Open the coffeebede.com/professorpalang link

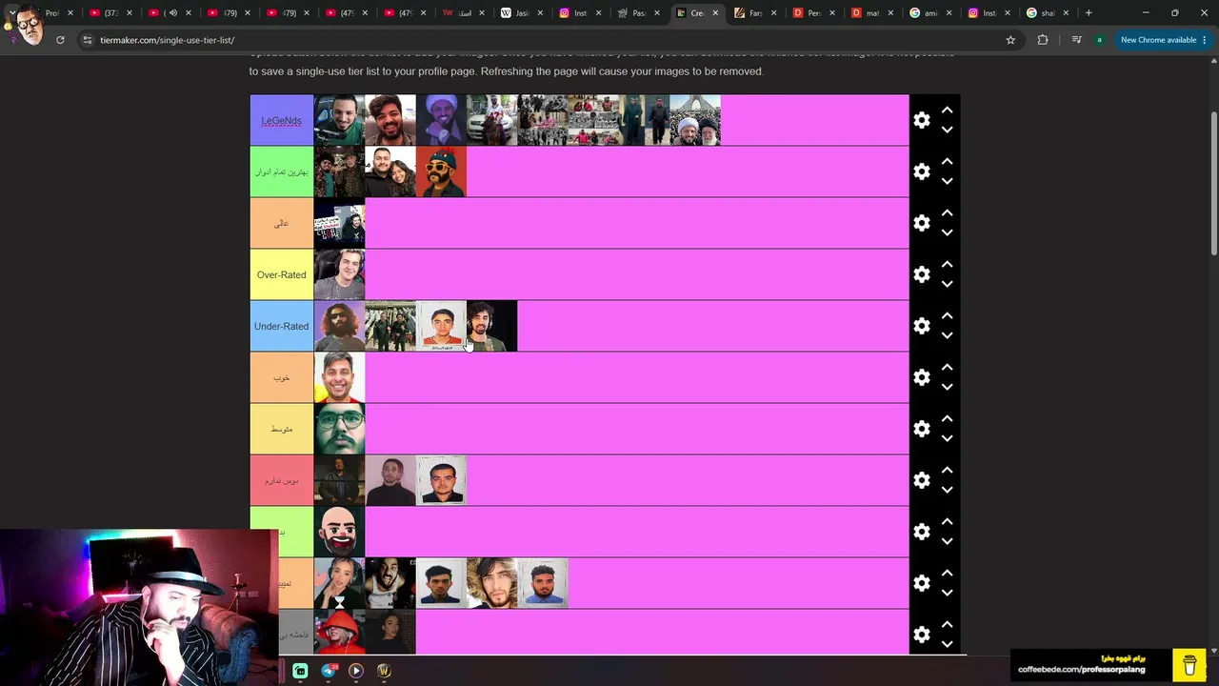click(x=1081, y=670)
